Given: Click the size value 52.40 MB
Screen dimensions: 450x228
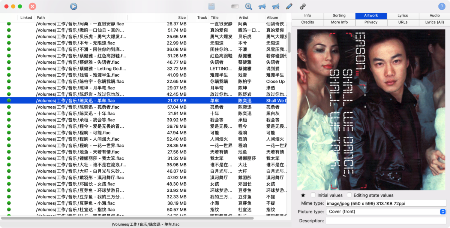Looking at the screenshot, I should pyautogui.click(x=177, y=139).
